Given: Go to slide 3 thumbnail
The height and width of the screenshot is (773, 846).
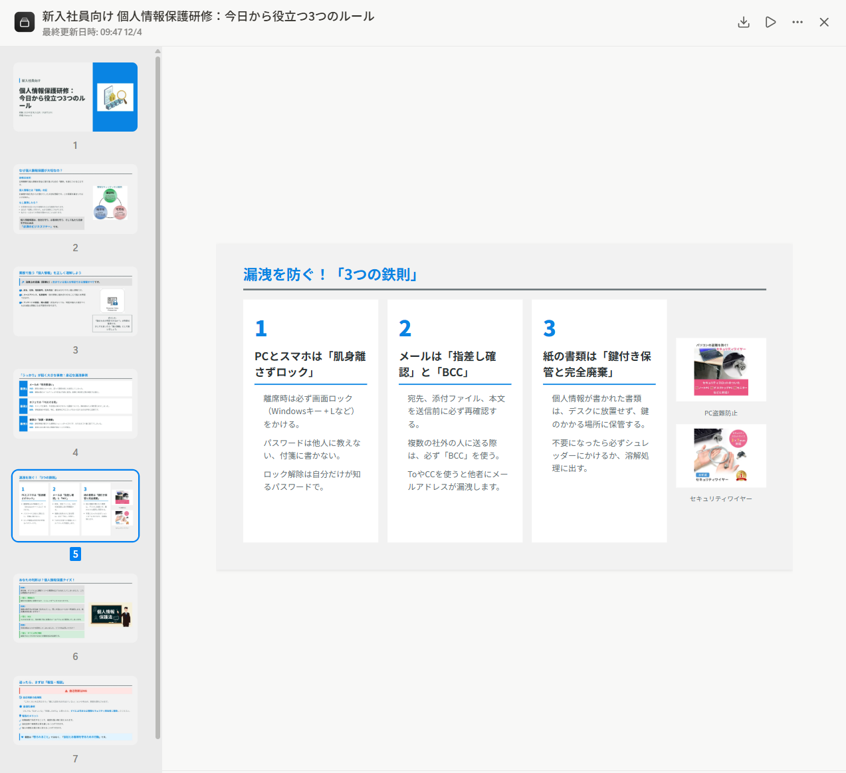Looking at the screenshot, I should (75, 301).
